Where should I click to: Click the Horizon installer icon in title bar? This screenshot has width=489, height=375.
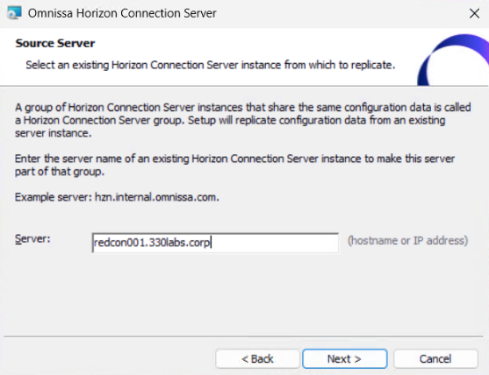tap(14, 13)
